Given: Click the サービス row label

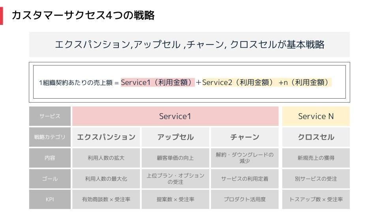Looking at the screenshot, I should pos(50,116).
